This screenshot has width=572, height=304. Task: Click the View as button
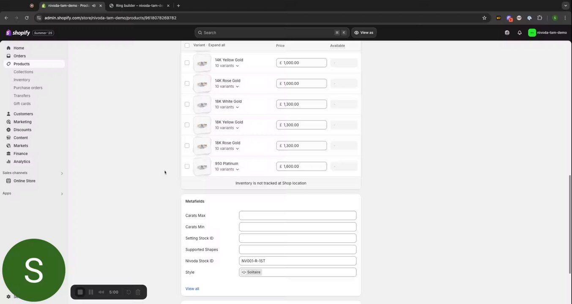click(x=364, y=33)
